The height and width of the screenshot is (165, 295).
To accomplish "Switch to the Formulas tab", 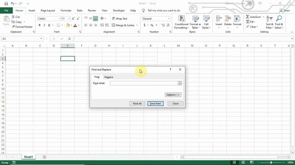I will [x=66, y=11].
